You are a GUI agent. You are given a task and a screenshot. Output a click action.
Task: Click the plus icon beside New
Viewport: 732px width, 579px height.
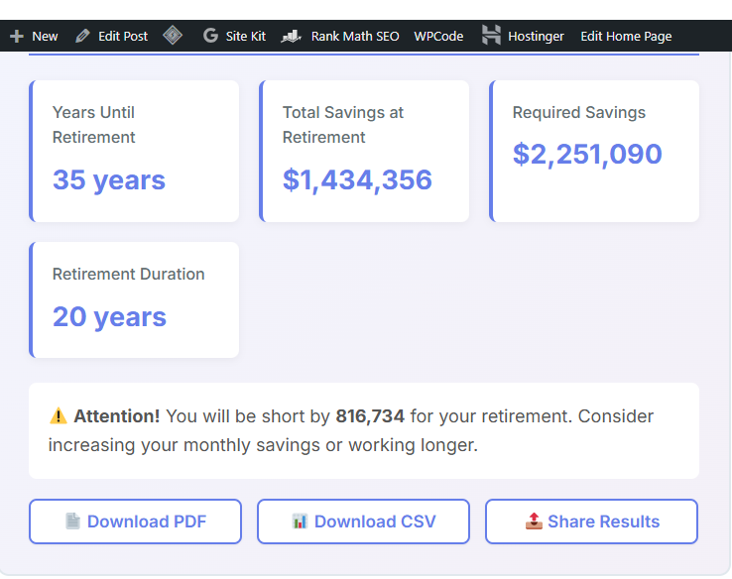click(16, 37)
